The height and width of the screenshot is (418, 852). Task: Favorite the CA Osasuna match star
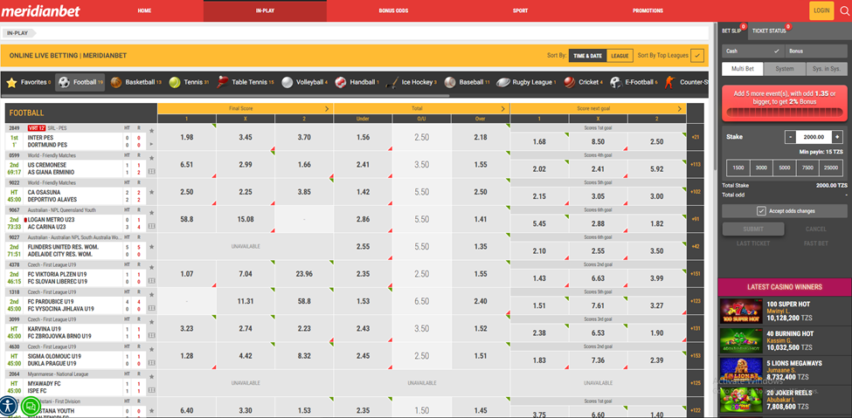pos(151,192)
